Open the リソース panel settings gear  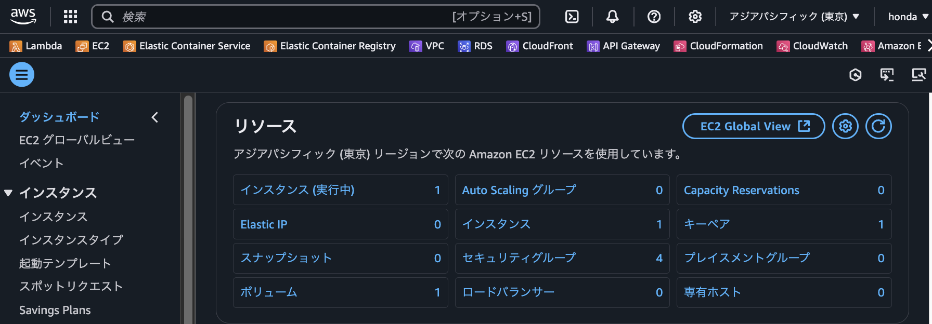click(845, 126)
